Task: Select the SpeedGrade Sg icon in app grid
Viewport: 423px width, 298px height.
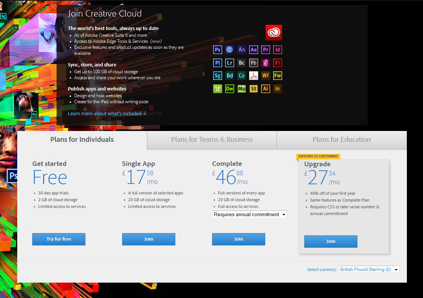Action: click(x=217, y=76)
